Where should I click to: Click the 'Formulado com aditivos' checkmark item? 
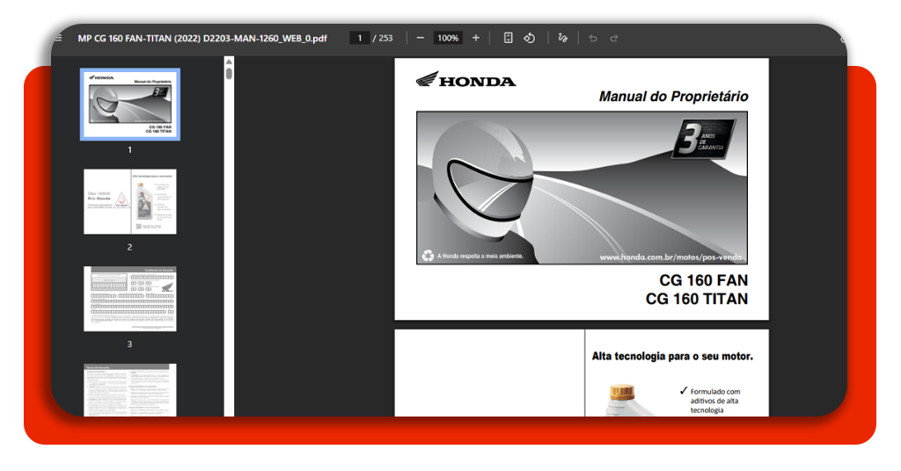point(710,401)
